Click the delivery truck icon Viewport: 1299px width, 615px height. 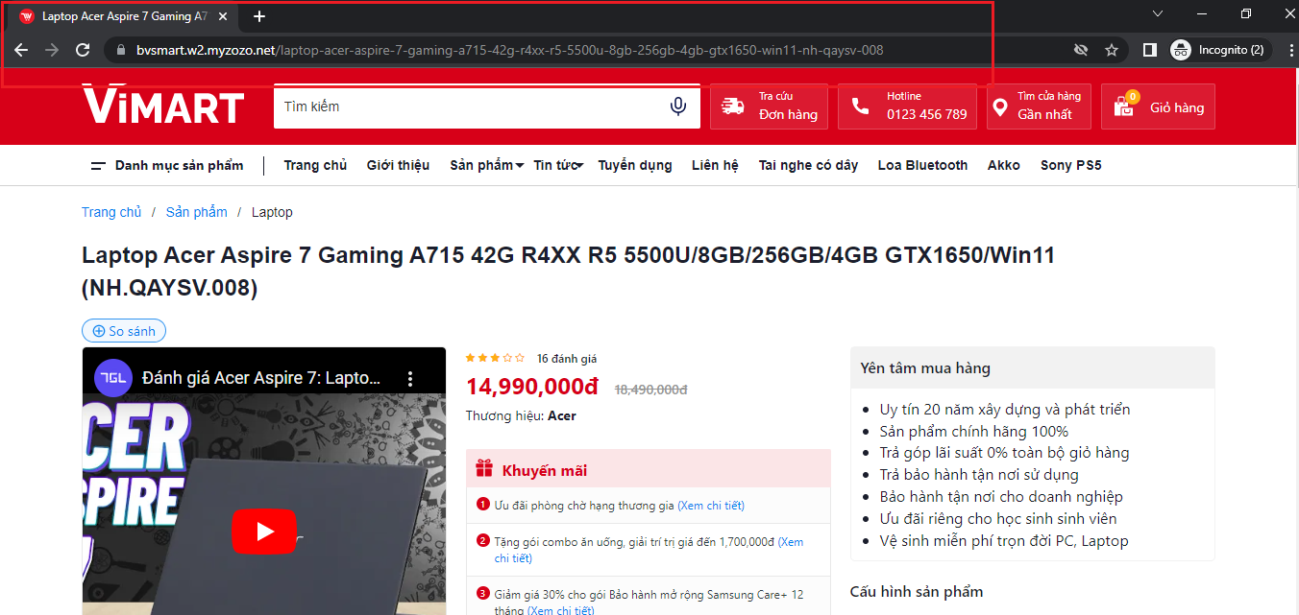733,106
